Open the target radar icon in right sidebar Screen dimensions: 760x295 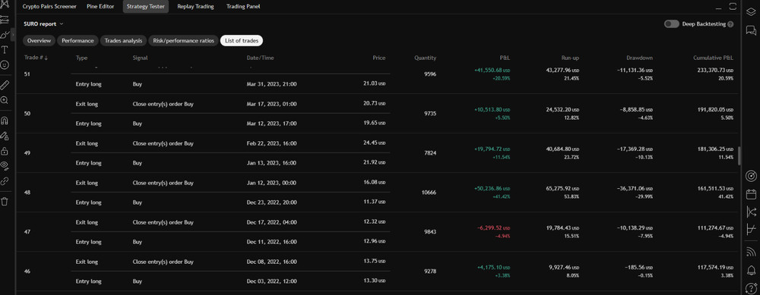coord(751,176)
